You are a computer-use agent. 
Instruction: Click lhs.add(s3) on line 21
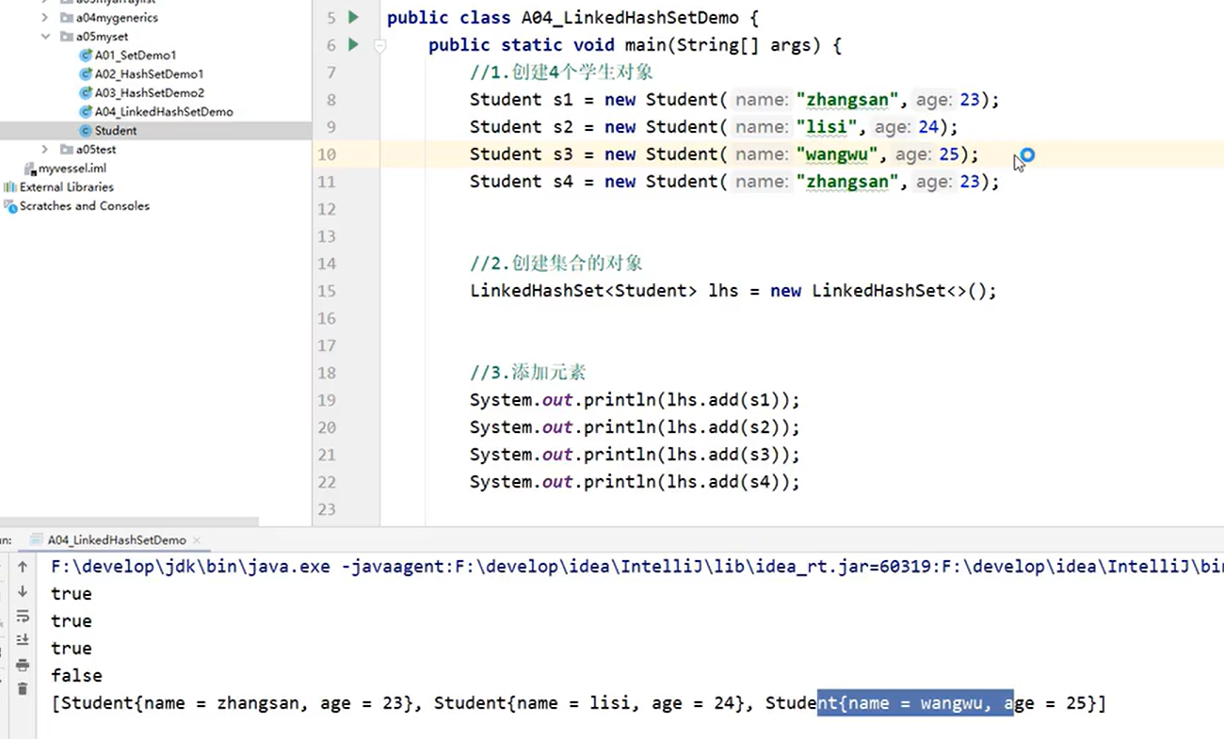(x=723, y=455)
